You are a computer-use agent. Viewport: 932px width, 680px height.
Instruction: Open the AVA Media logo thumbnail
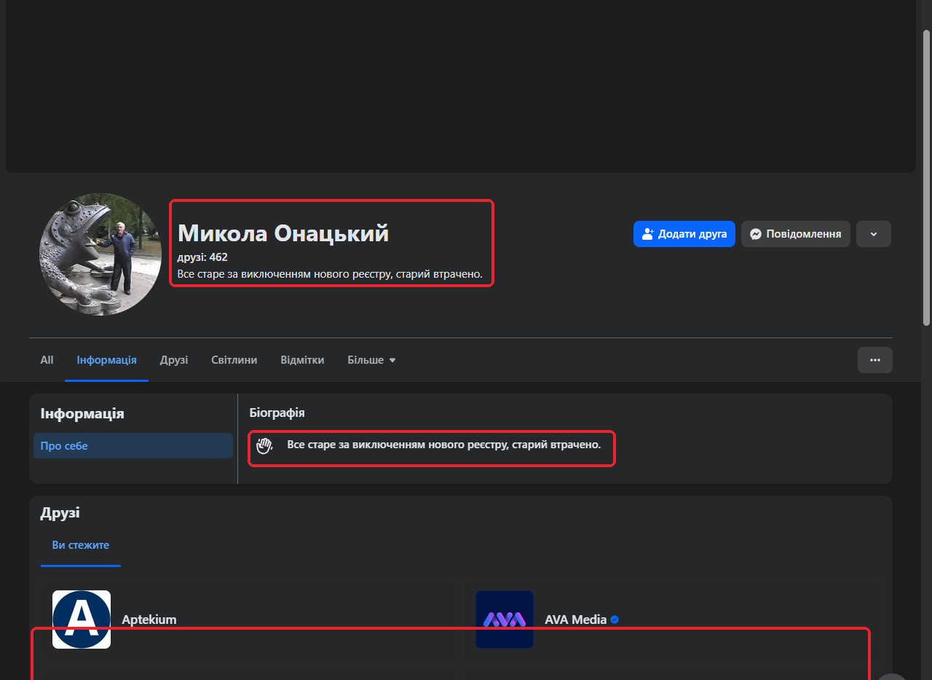coord(505,620)
